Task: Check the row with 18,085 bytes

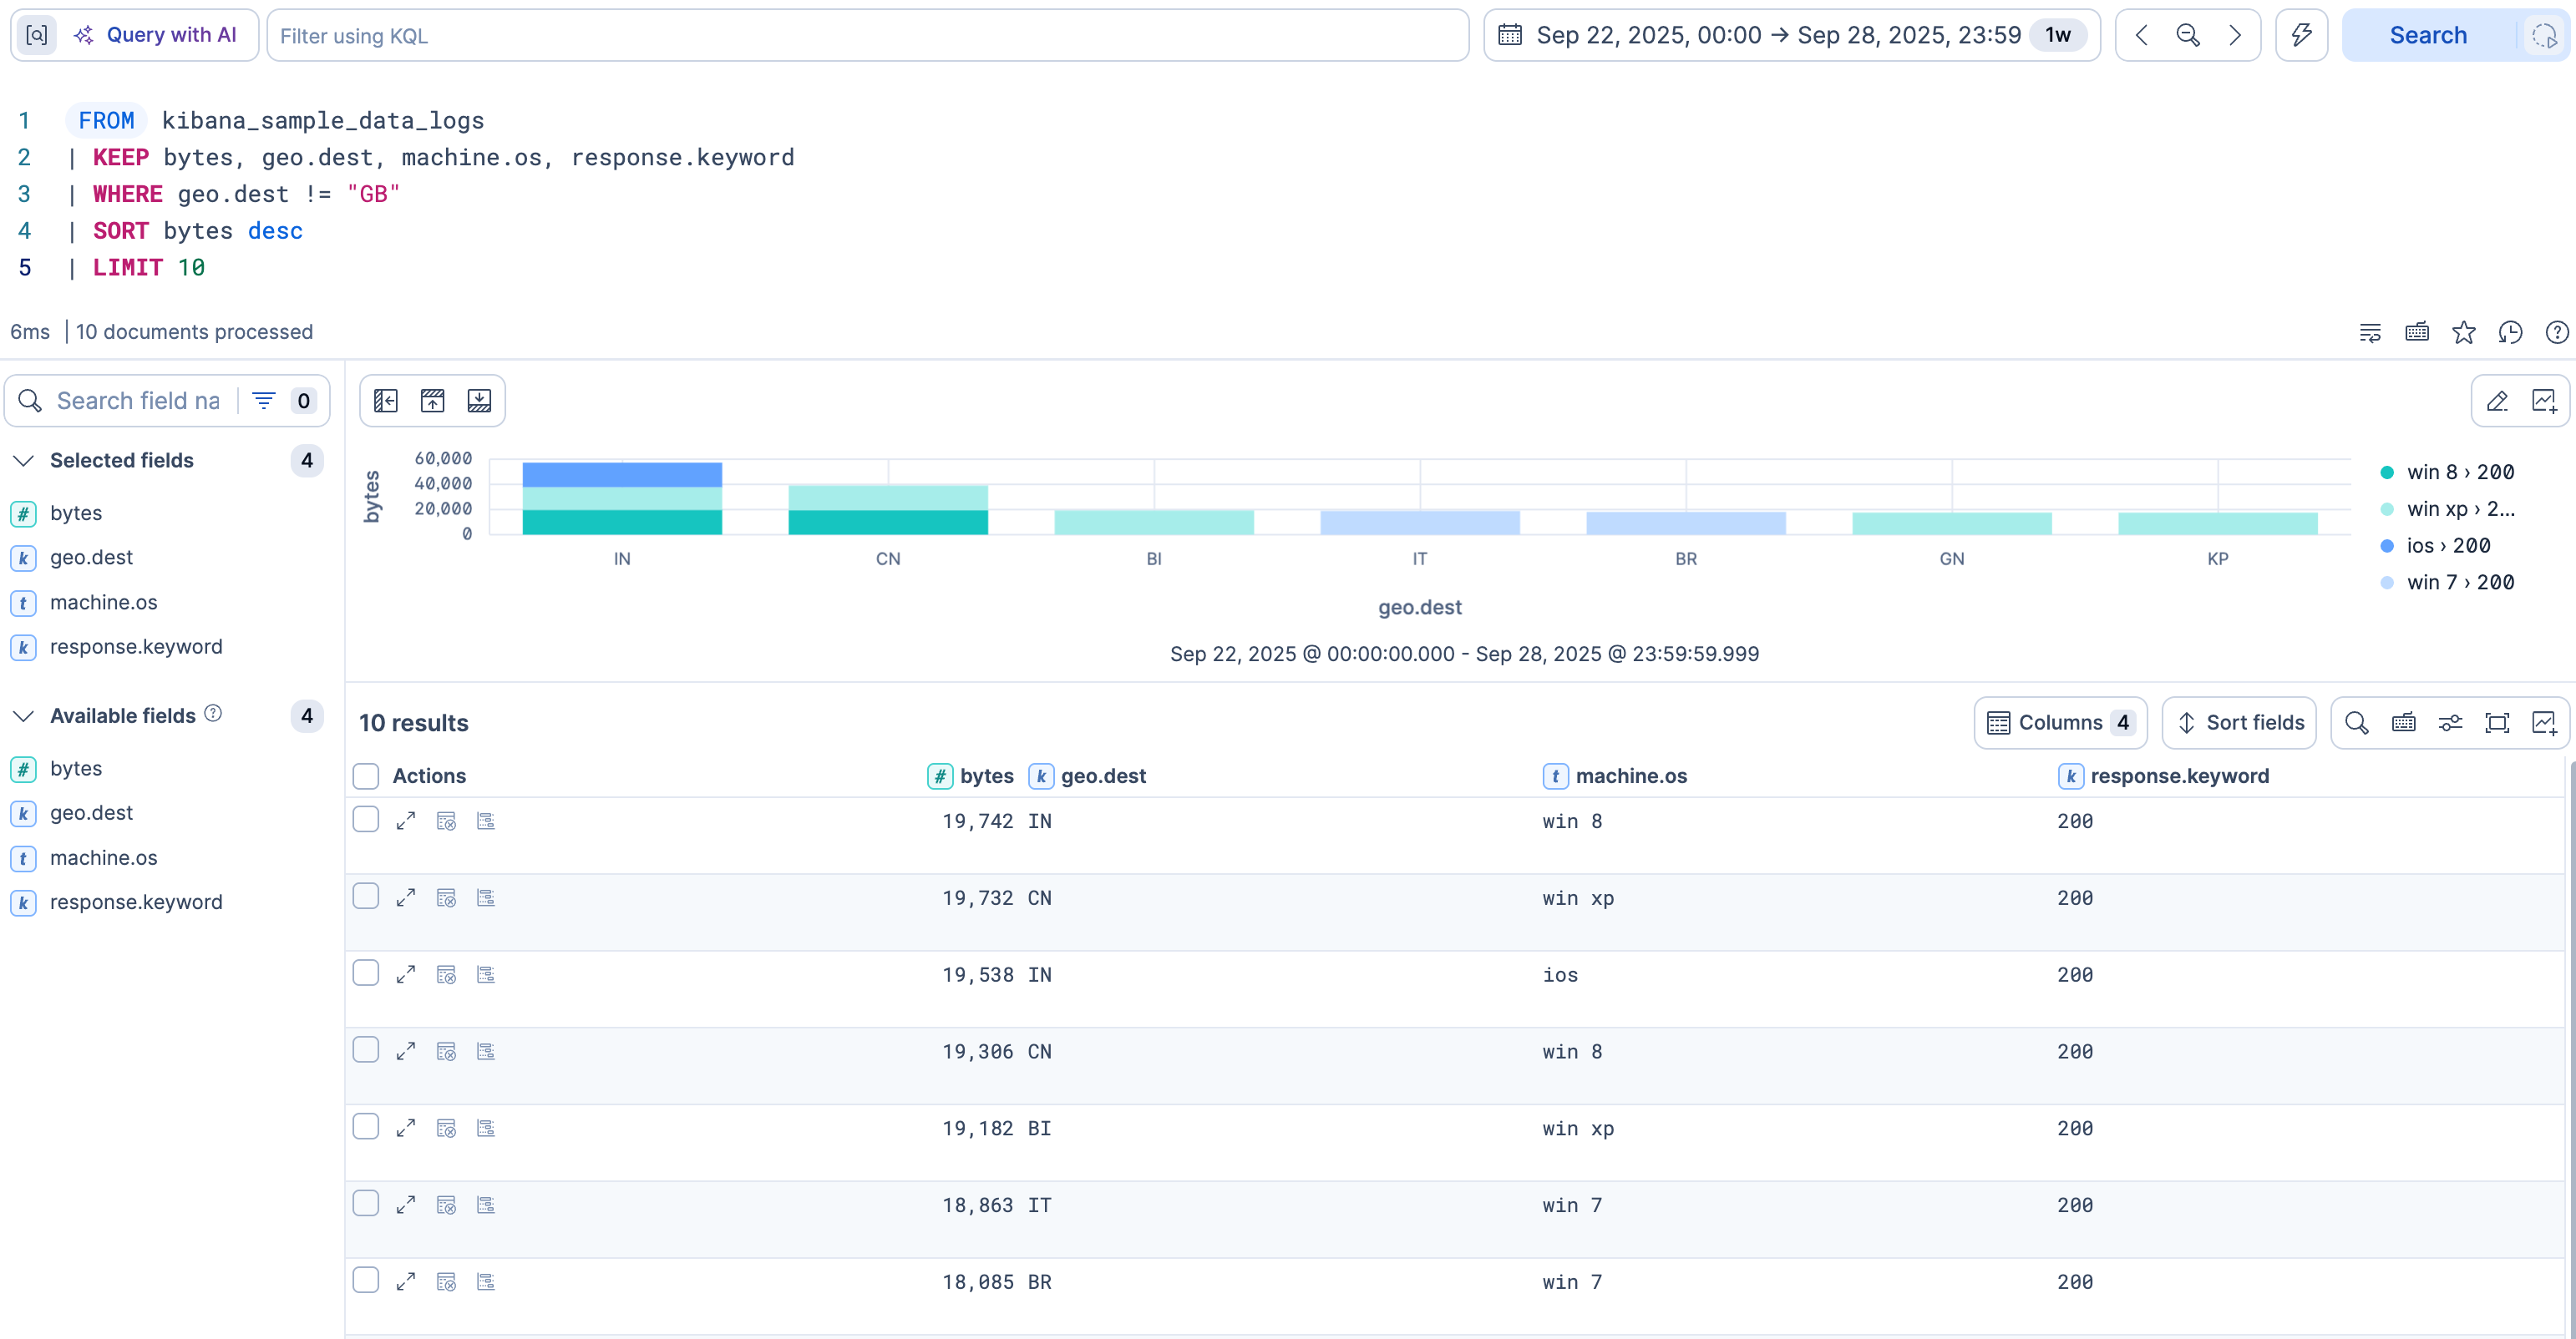Action: pos(366,1281)
